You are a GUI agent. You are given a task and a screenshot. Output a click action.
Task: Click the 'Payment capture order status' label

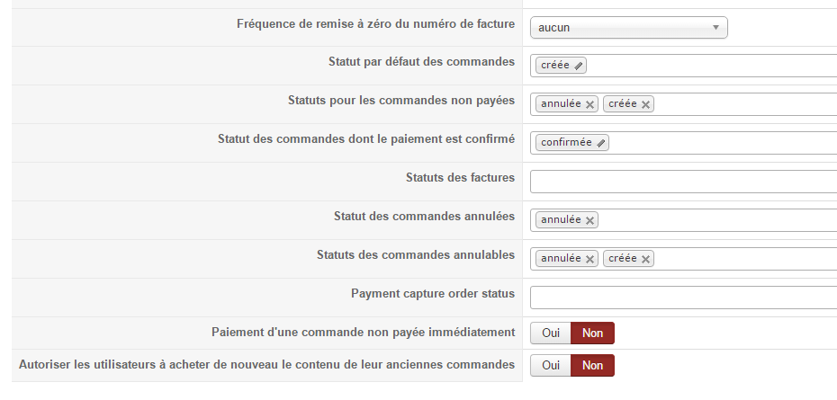point(432,294)
